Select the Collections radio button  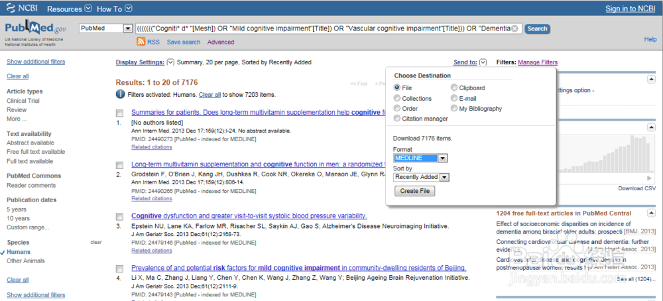pos(397,98)
